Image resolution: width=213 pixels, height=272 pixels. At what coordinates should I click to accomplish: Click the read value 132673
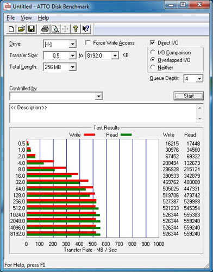tap(192, 163)
